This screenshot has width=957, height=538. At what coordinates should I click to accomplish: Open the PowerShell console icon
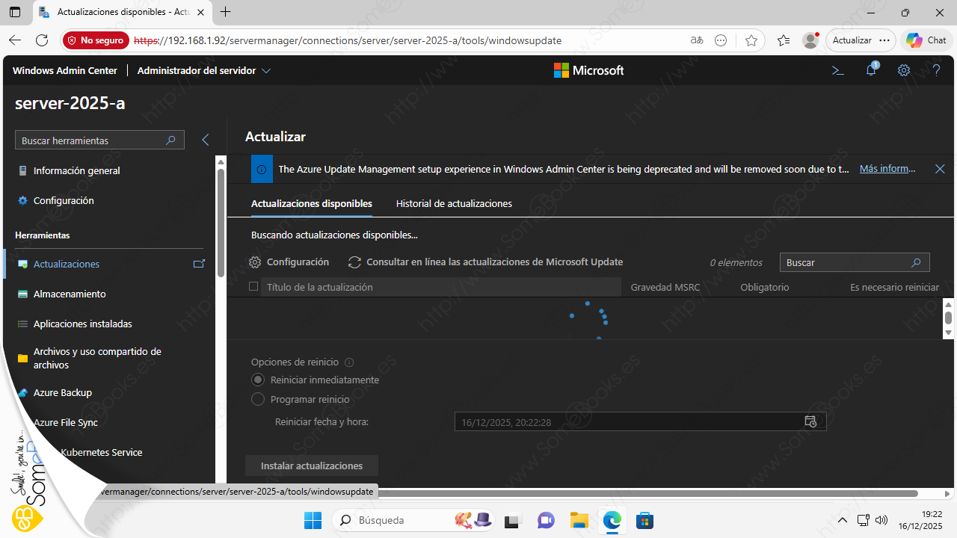pos(838,70)
